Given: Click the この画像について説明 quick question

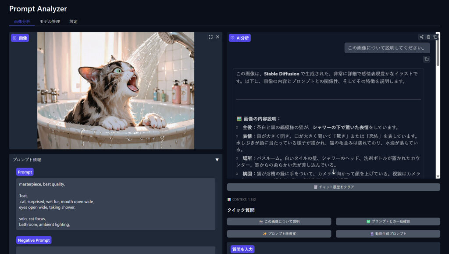Looking at the screenshot, I should click(279, 222).
